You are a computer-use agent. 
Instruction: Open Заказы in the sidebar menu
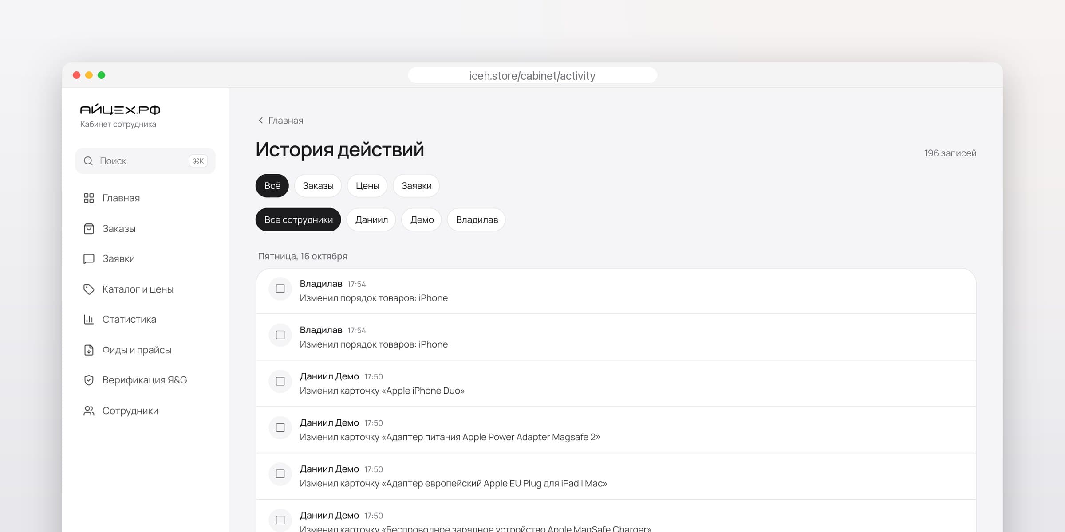pyautogui.click(x=145, y=229)
